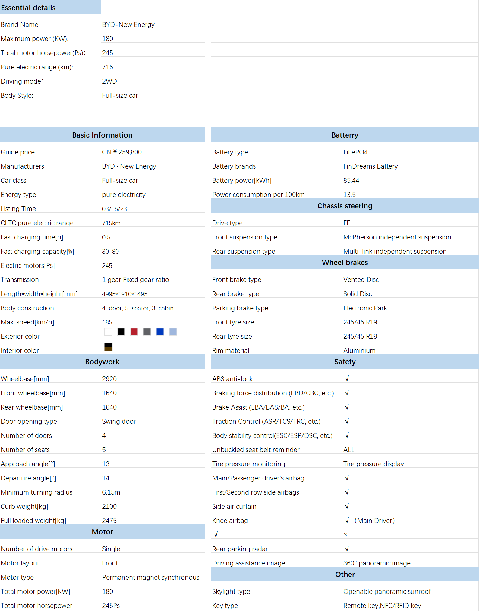Click the Knee airbag Main Driver value
This screenshot has width=479, height=611.
point(370,521)
